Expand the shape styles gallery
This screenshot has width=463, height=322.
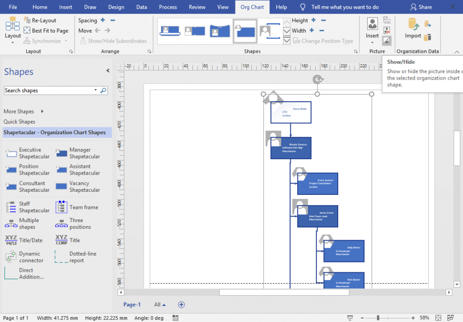pyautogui.click(x=287, y=40)
